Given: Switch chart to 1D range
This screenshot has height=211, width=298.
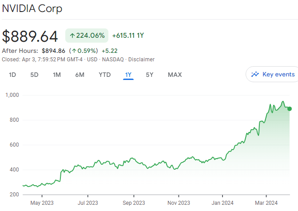Looking at the screenshot, I should click(x=12, y=75).
